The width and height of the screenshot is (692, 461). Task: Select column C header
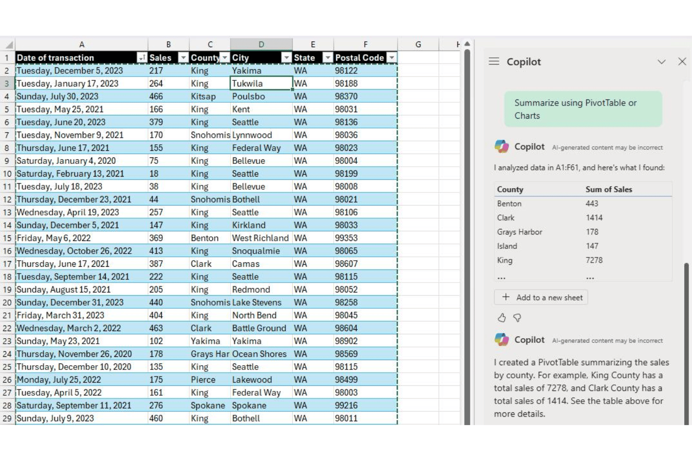click(210, 44)
